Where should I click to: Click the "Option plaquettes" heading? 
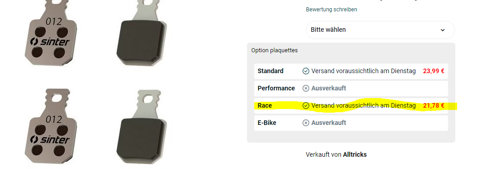tap(274, 50)
